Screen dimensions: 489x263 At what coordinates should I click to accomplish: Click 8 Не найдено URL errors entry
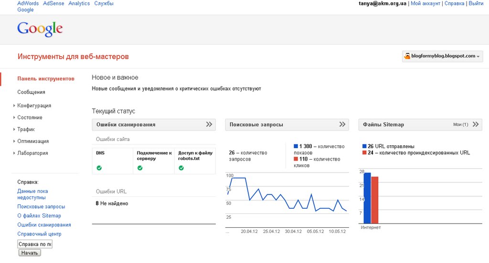[112, 203]
